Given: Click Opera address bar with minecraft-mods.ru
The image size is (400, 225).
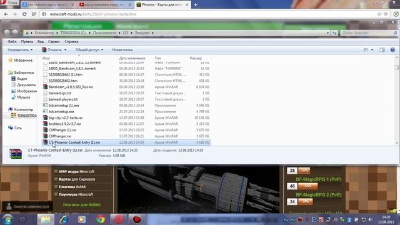Looking at the screenshot, I should click(209, 14).
